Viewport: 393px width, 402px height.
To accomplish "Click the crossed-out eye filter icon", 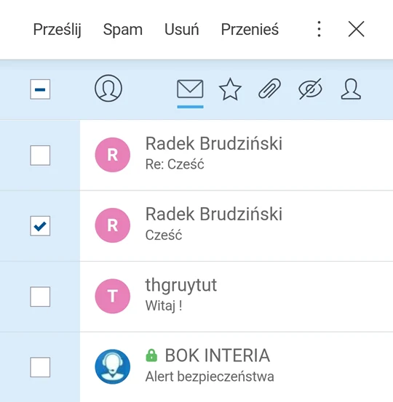I will tap(310, 89).
